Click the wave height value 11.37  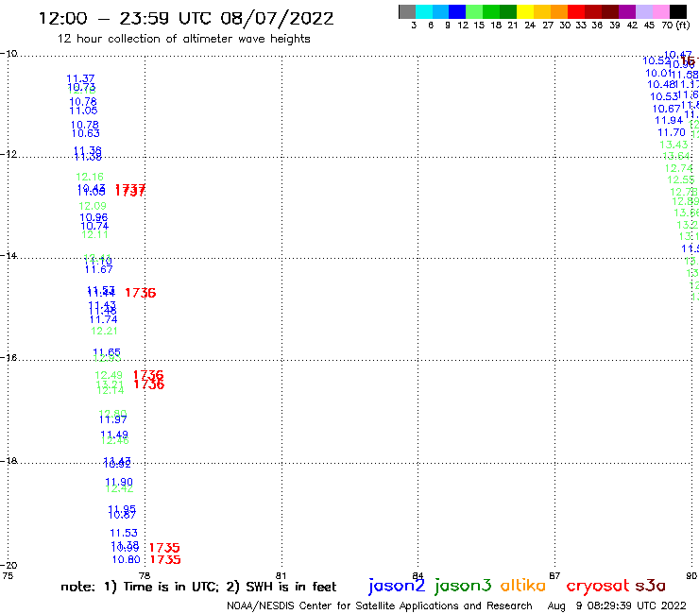[x=80, y=78]
